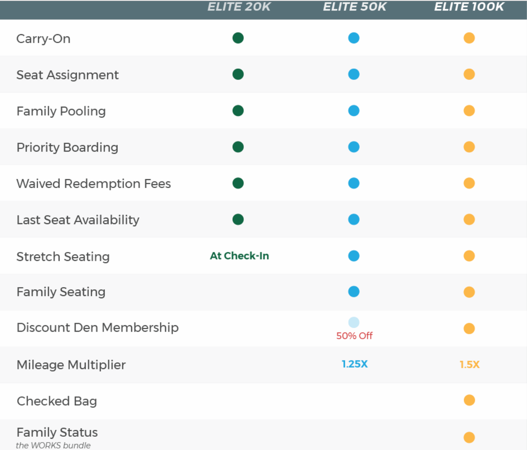Select the orange Last Seat Availability dot under Elite 100K
This screenshot has height=450, width=527.
pyautogui.click(x=469, y=219)
